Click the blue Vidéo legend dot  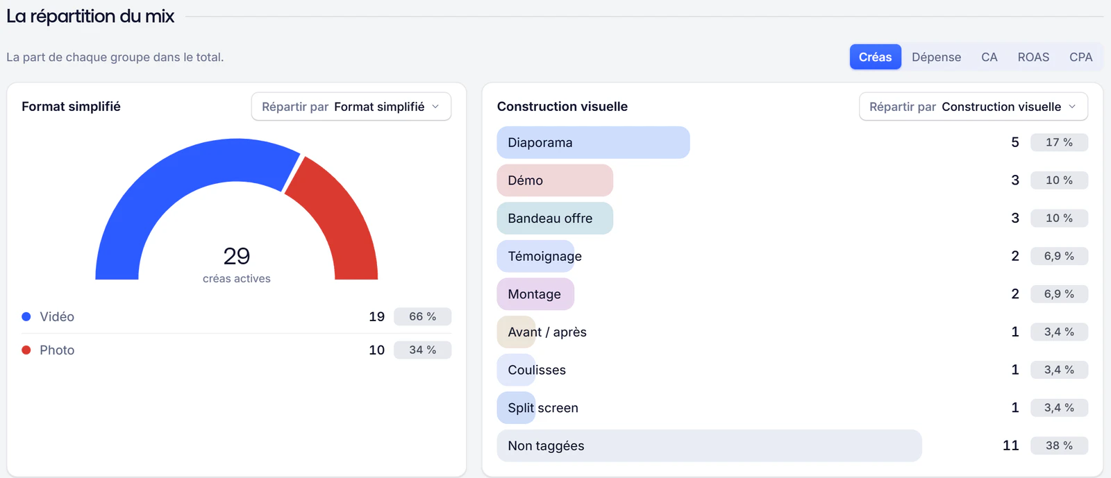pyautogui.click(x=26, y=316)
